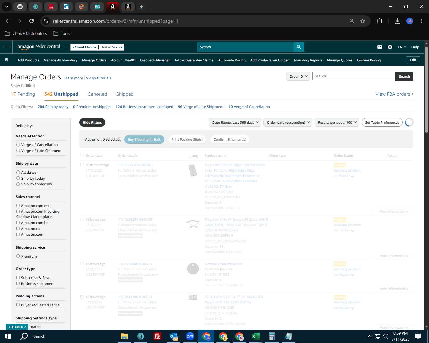Show hidden system tray icons chevron

(369, 336)
